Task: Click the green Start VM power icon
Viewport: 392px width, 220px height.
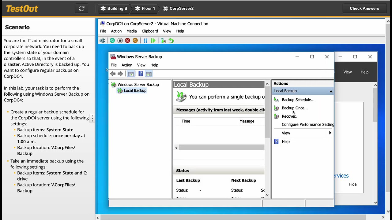Action: point(112,41)
